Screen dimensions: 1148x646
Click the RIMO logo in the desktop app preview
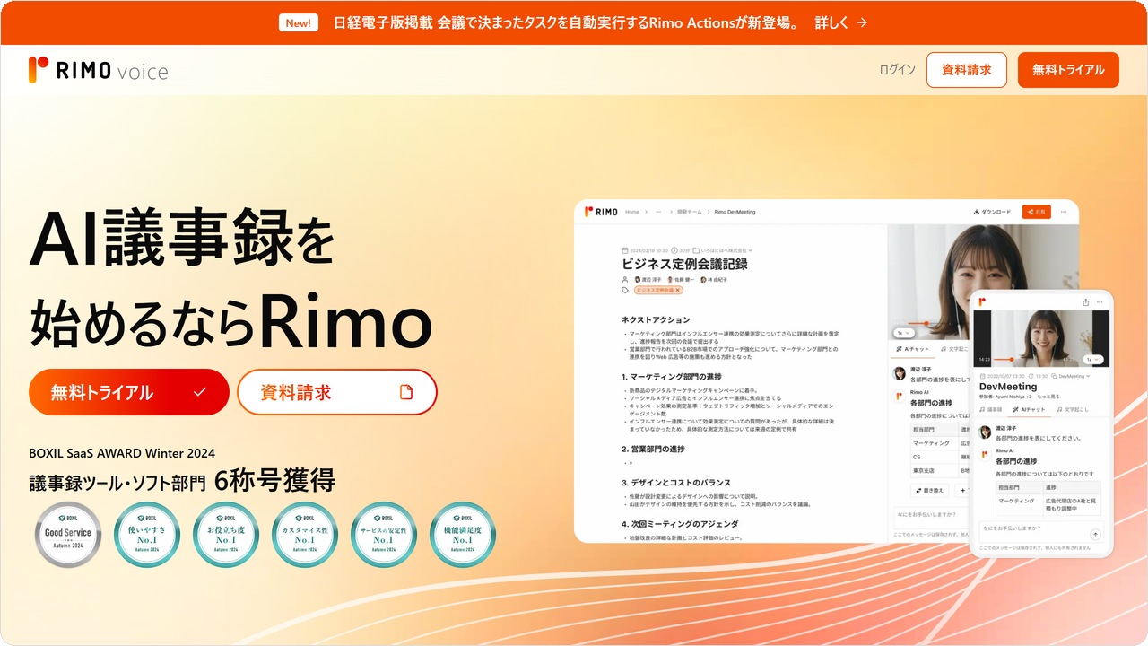click(601, 212)
